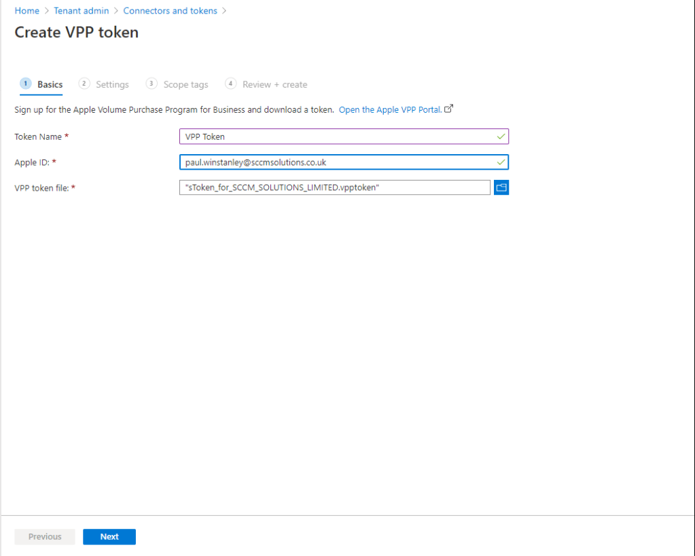Navigate to Home breadcrumb
The height and width of the screenshot is (556, 695).
[x=27, y=11]
